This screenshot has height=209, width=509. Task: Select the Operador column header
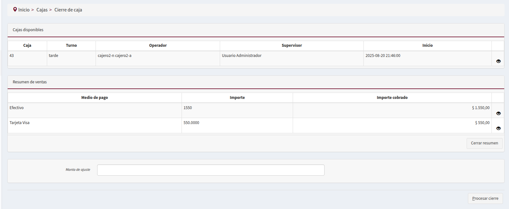(158, 45)
